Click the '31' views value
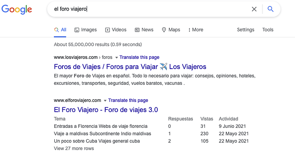Screen dimensions: 295x156 (203, 126)
